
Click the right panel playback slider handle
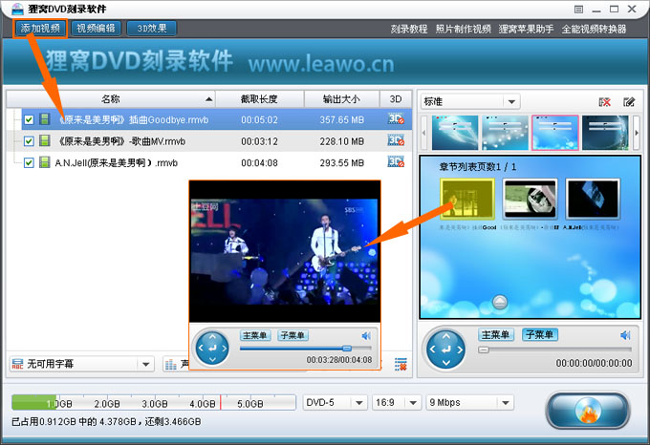coord(484,350)
